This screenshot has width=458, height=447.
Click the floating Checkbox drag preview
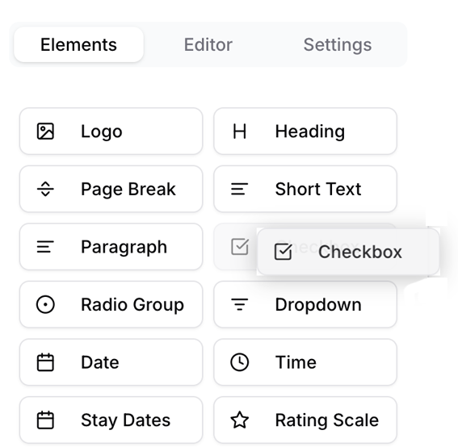[348, 252]
